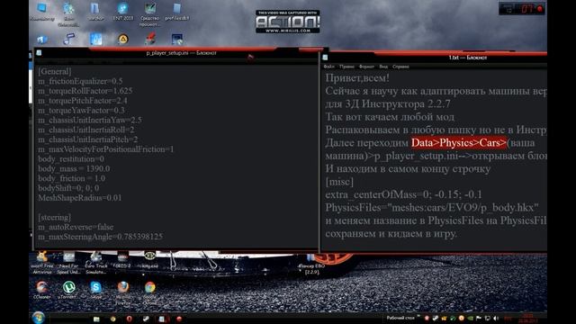Launch Mozilla Firefox from the desktop
576x324 pixels.
point(123,292)
